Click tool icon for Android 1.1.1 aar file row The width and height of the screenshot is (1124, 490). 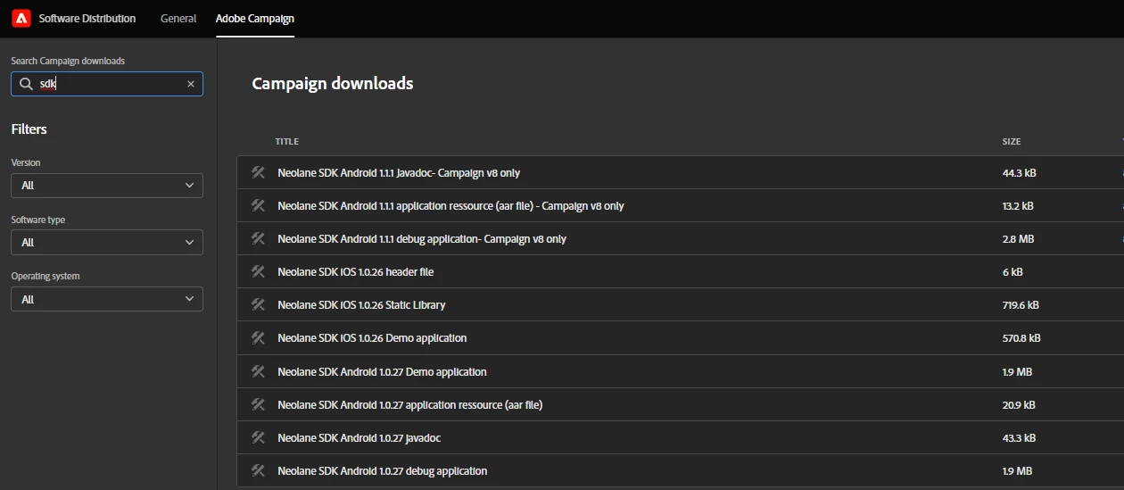tap(259, 205)
